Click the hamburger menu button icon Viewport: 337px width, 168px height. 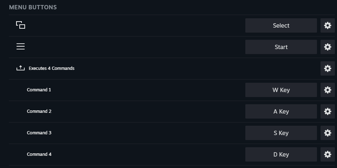20,47
